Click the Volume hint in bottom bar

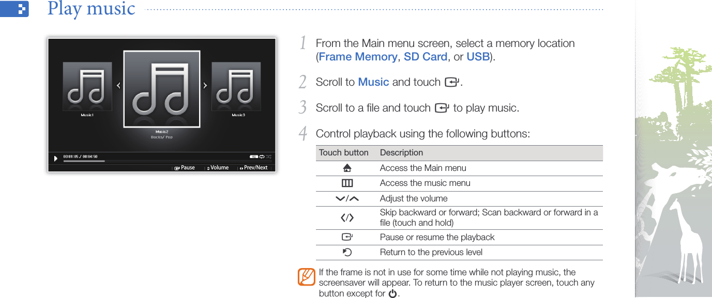point(218,168)
